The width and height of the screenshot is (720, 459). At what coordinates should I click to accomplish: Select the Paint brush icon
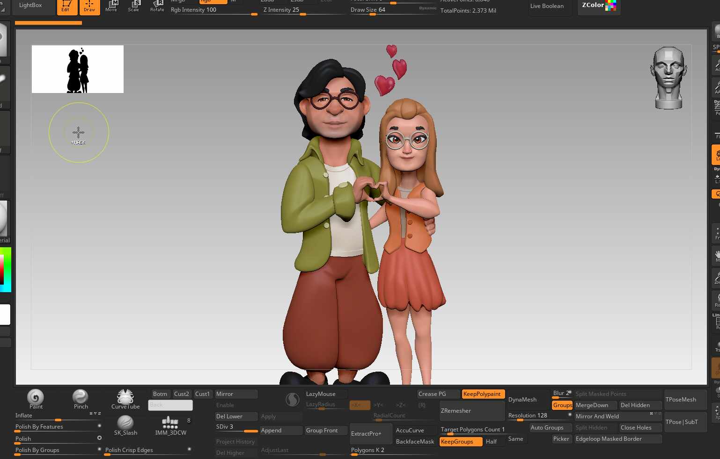36,397
